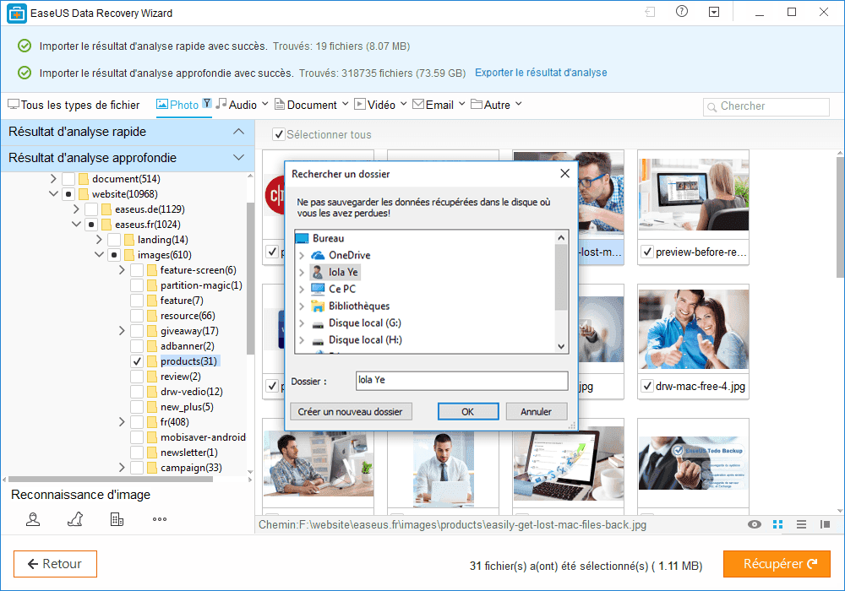Toggle Sélectionner tous checkbox
Screen dimensions: 845x591
click(x=279, y=134)
